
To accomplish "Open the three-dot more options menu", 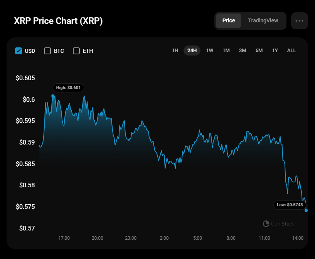I will click(299, 21).
